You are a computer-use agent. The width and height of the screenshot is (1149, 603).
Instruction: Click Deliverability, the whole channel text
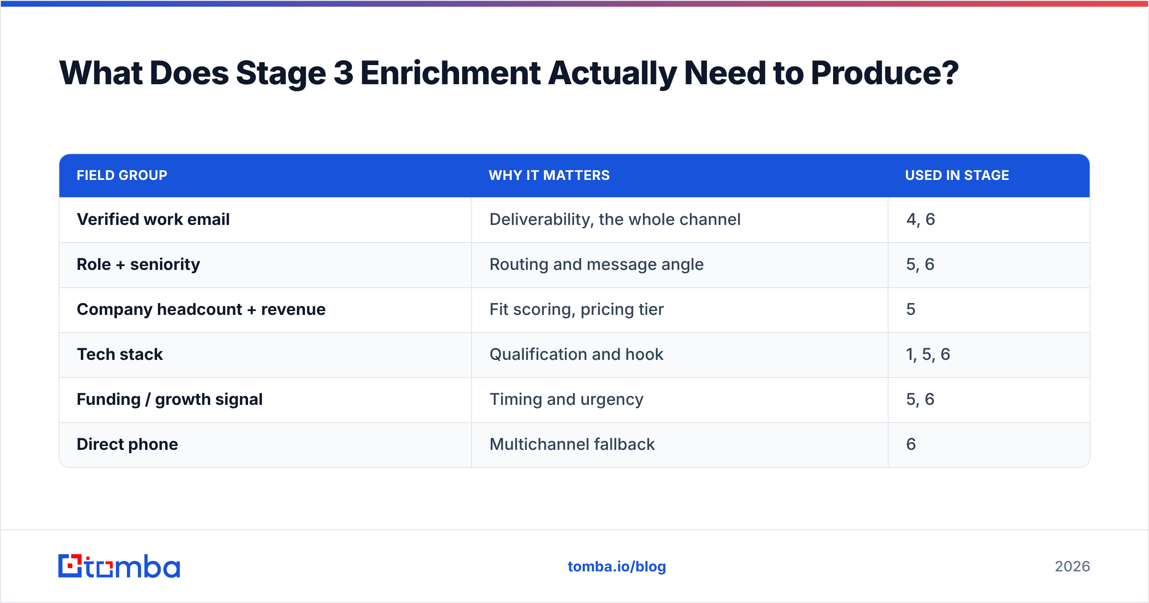[x=615, y=219]
